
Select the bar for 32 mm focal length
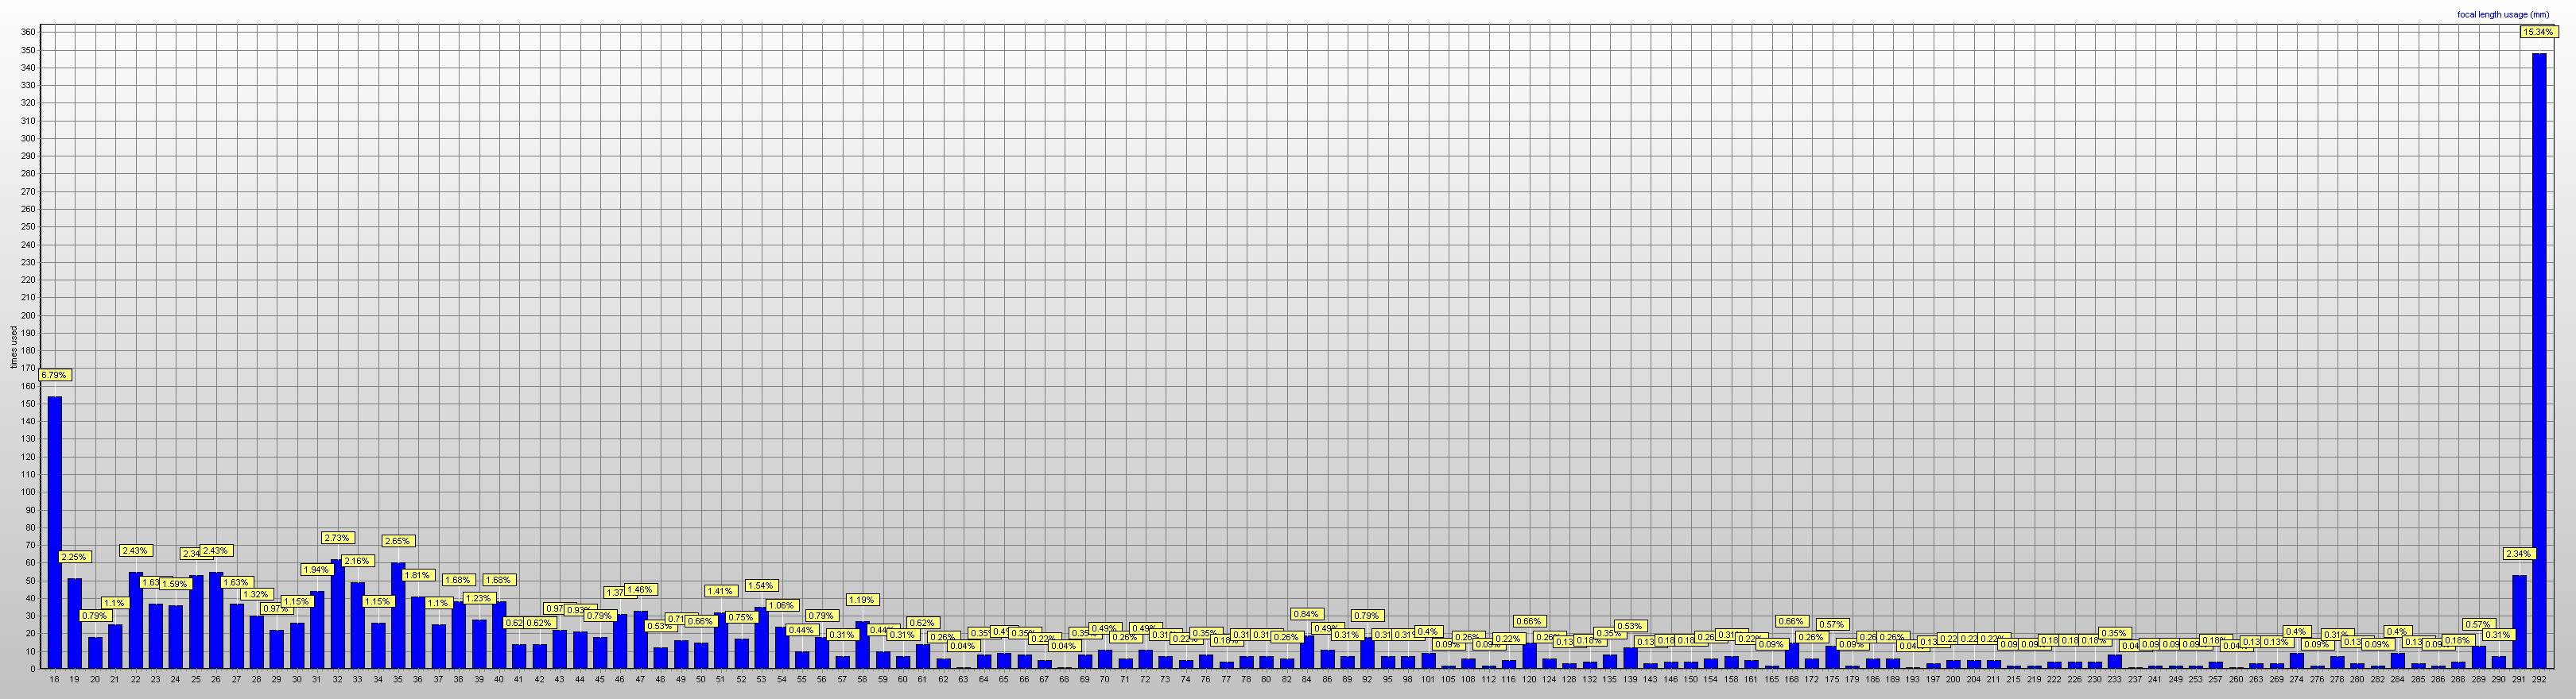[x=338, y=613]
